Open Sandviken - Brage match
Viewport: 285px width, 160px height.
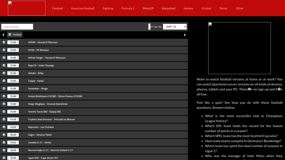pyautogui.click(x=38, y=88)
